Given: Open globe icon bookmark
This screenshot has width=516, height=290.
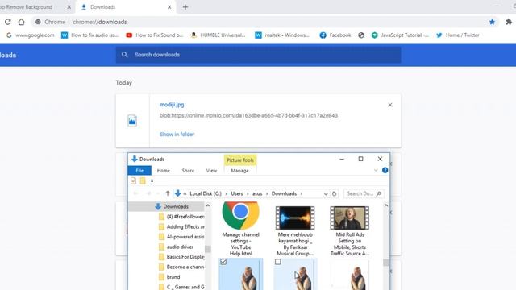Looking at the screenshot, I should 361,35.
